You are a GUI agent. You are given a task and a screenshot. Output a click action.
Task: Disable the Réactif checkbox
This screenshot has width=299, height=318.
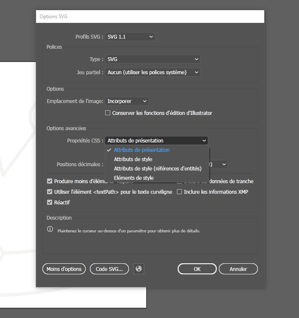point(50,203)
